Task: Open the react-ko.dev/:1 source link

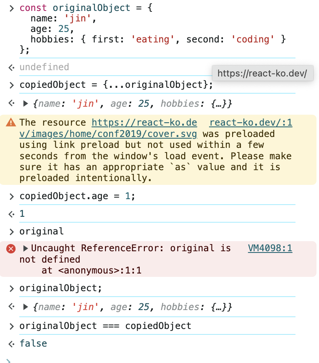Action: (x=251, y=122)
